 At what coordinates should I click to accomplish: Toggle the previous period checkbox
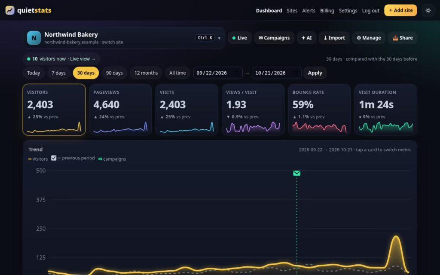pyautogui.click(x=54, y=158)
